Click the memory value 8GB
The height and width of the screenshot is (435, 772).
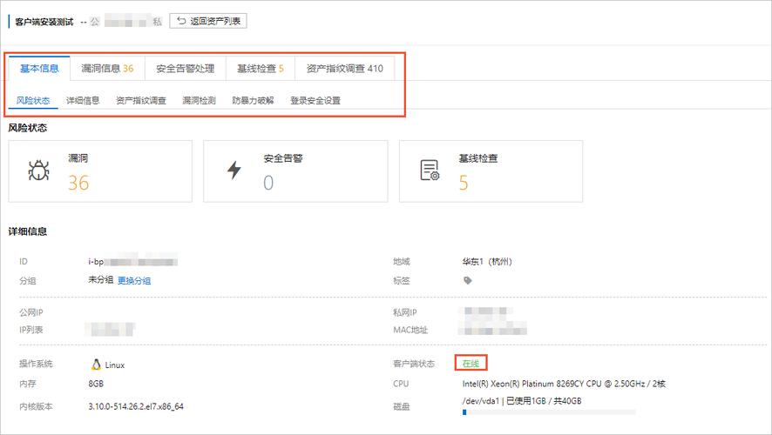(x=96, y=384)
